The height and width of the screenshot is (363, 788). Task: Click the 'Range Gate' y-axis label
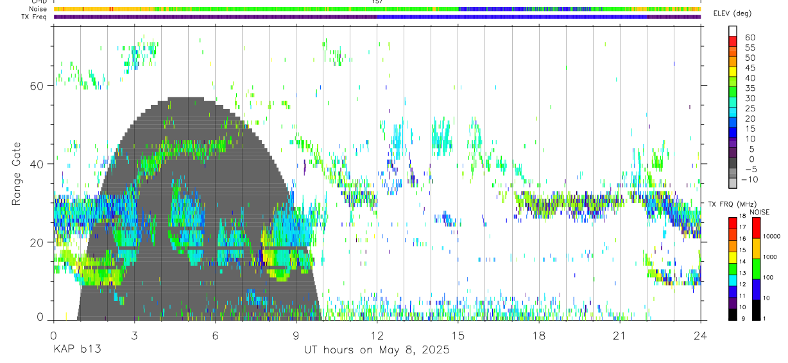17,175
